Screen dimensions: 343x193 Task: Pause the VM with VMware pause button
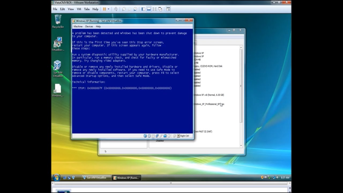click(x=104, y=9)
